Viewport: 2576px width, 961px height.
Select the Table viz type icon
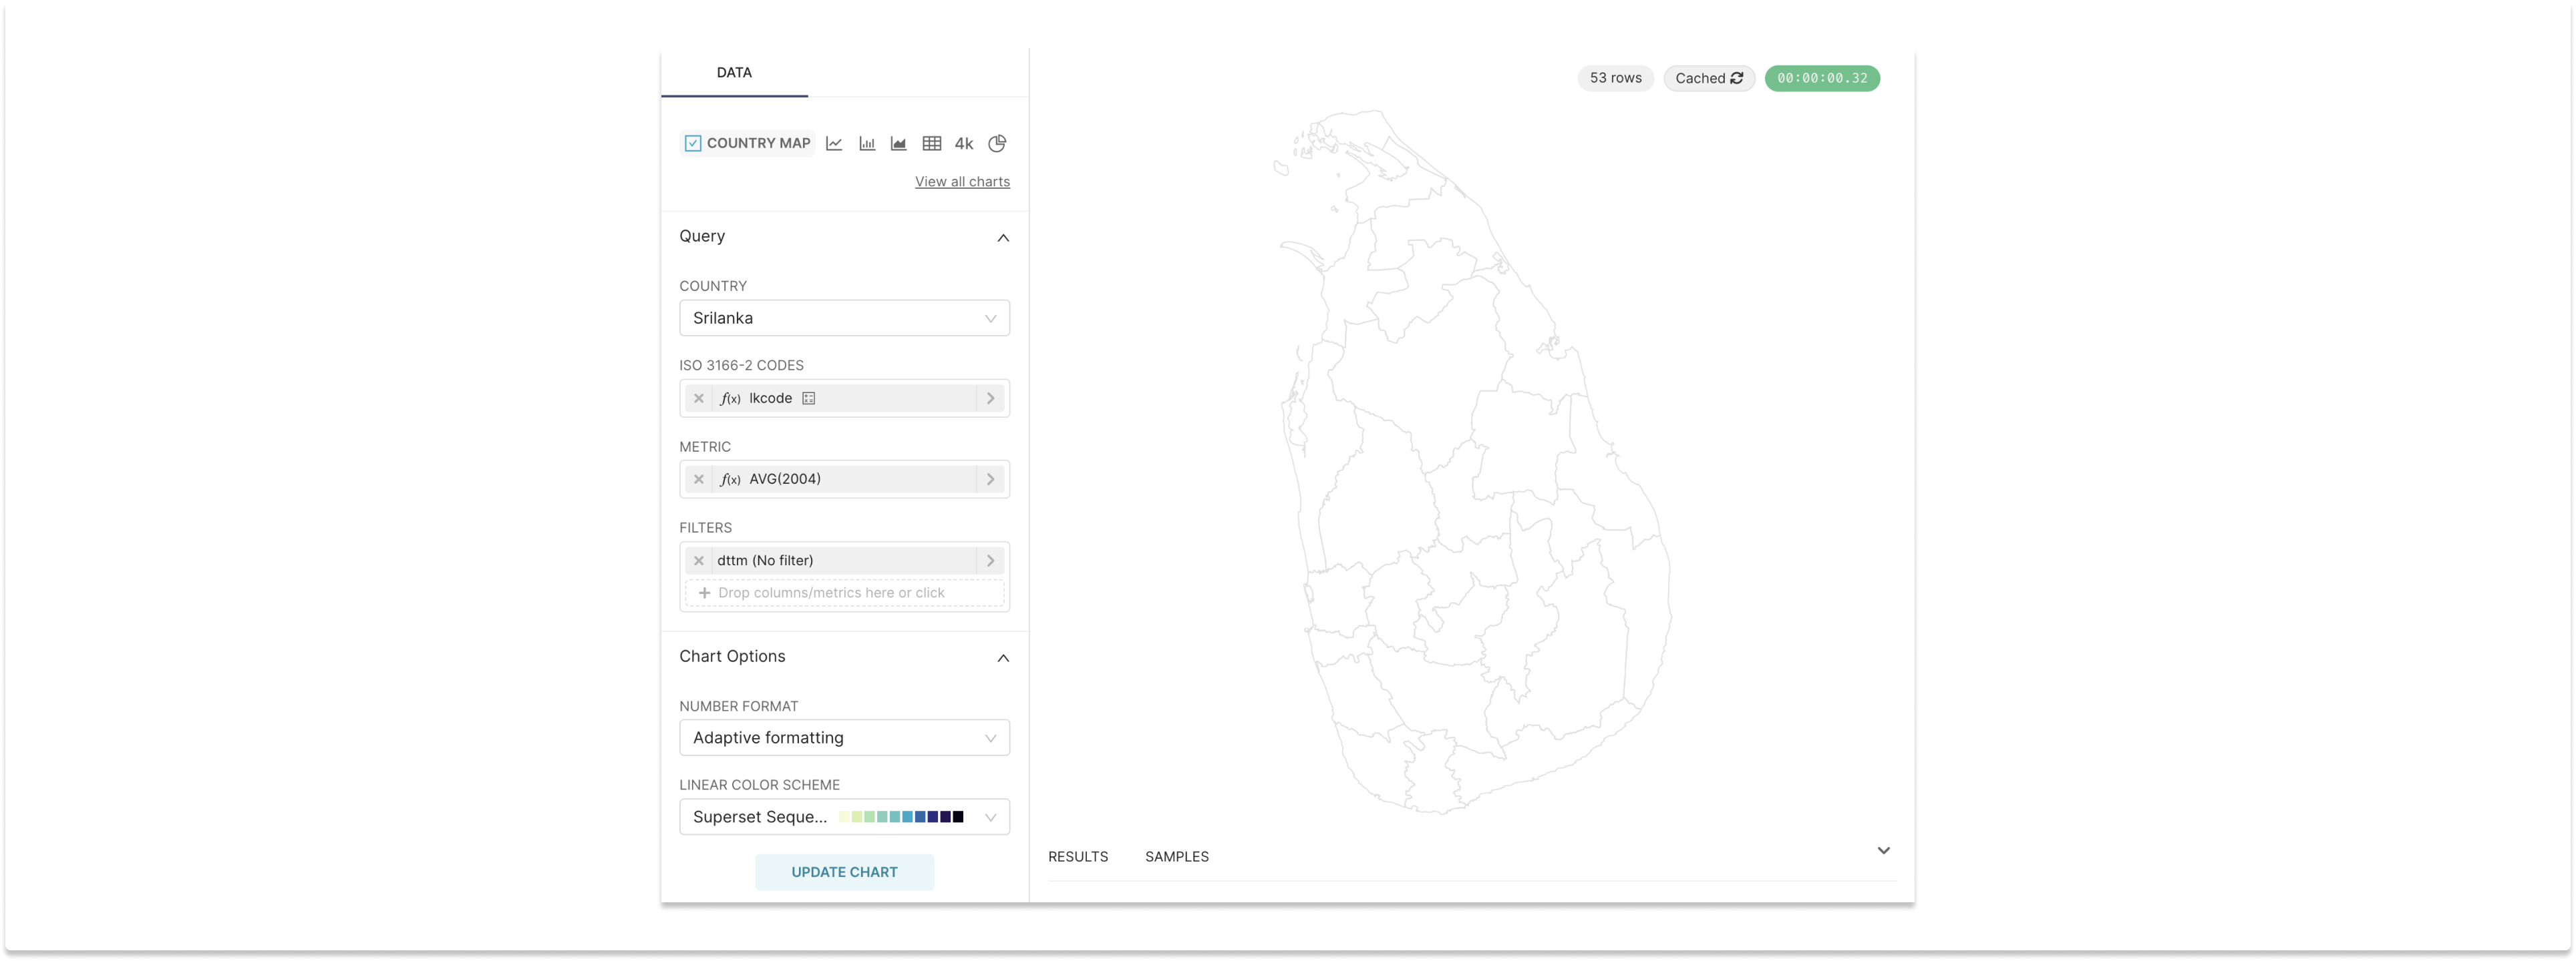point(931,143)
